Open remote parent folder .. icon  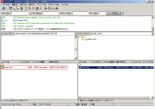click(80, 65)
